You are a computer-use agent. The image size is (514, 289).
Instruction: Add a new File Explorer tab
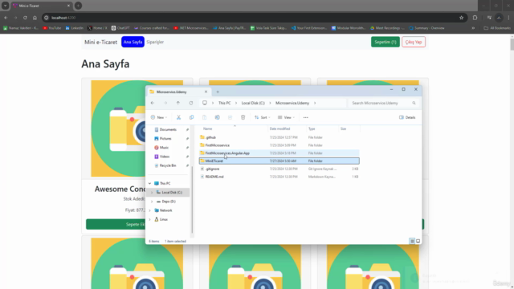(218, 92)
